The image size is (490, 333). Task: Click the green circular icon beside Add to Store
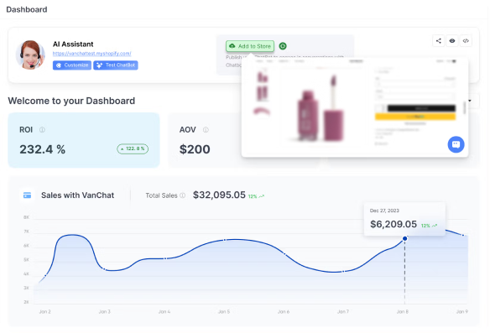point(283,46)
